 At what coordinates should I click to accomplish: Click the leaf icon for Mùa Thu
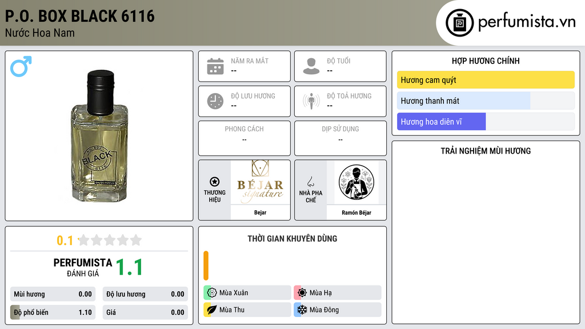point(212,310)
